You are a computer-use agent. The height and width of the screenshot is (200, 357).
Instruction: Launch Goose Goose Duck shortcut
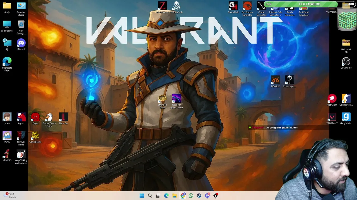click(x=49, y=120)
